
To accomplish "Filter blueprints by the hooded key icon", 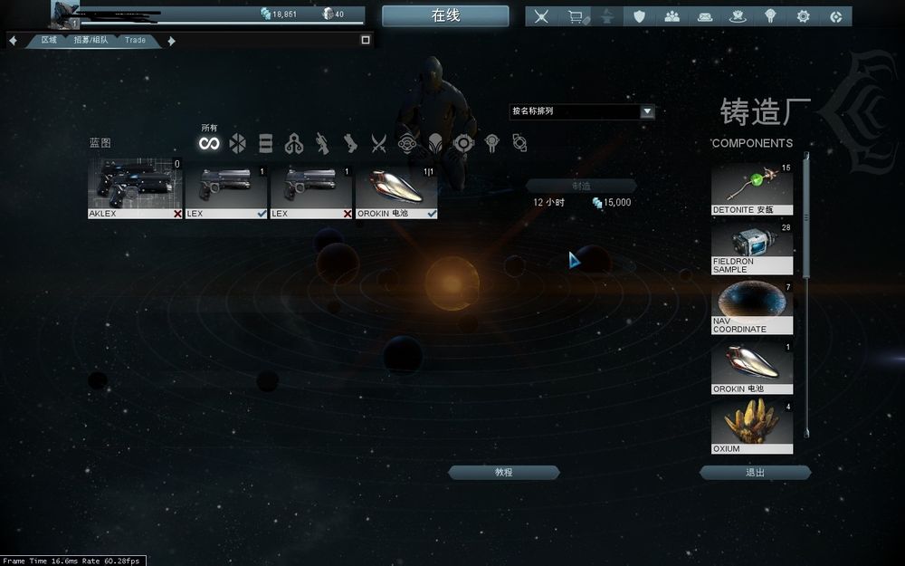I will 294,143.
